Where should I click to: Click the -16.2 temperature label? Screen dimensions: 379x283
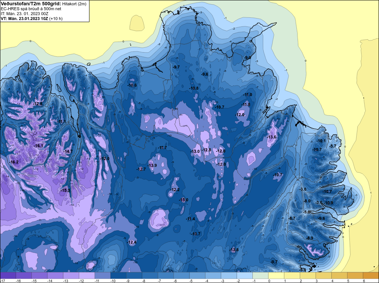click(x=14, y=162)
